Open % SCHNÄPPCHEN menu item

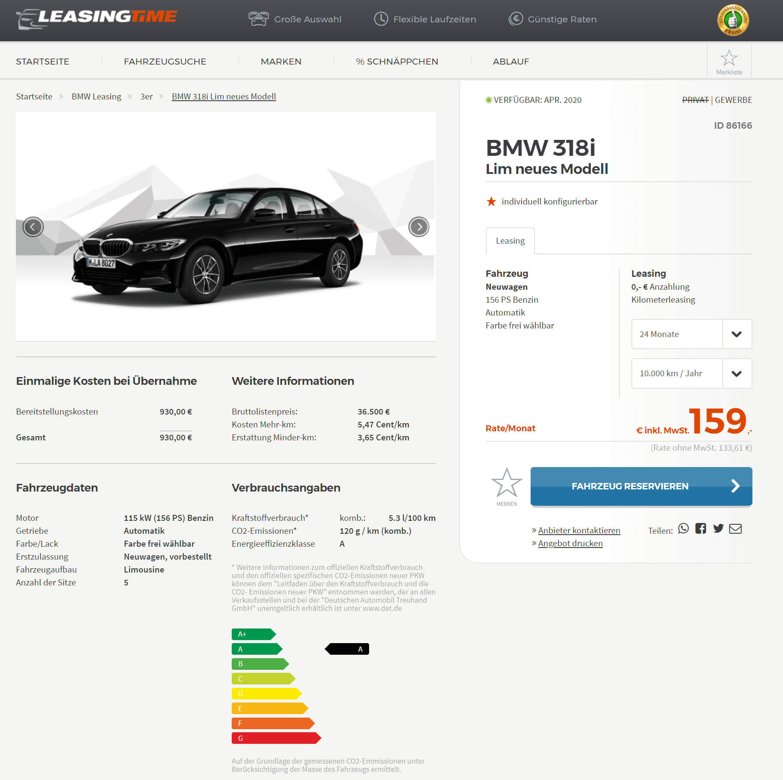click(x=397, y=62)
